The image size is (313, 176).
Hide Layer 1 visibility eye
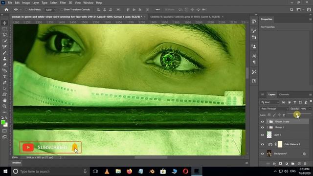point(262,135)
